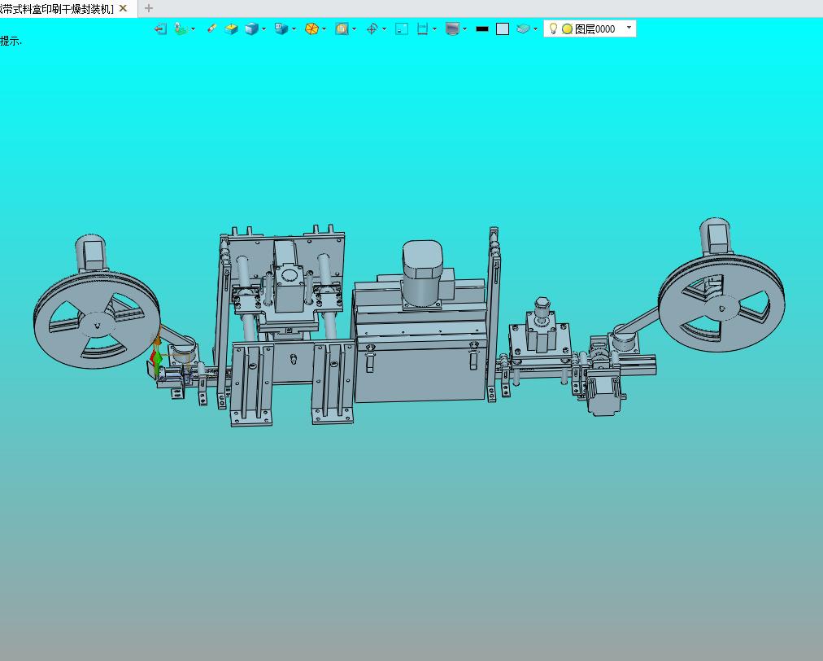Viewport: 823px width, 661px height.
Task: Click the black line color swatch
Action: click(x=481, y=29)
